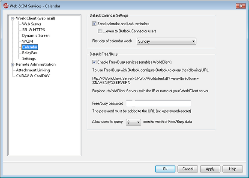Enable the even to Outlook Connector users option

100,31
